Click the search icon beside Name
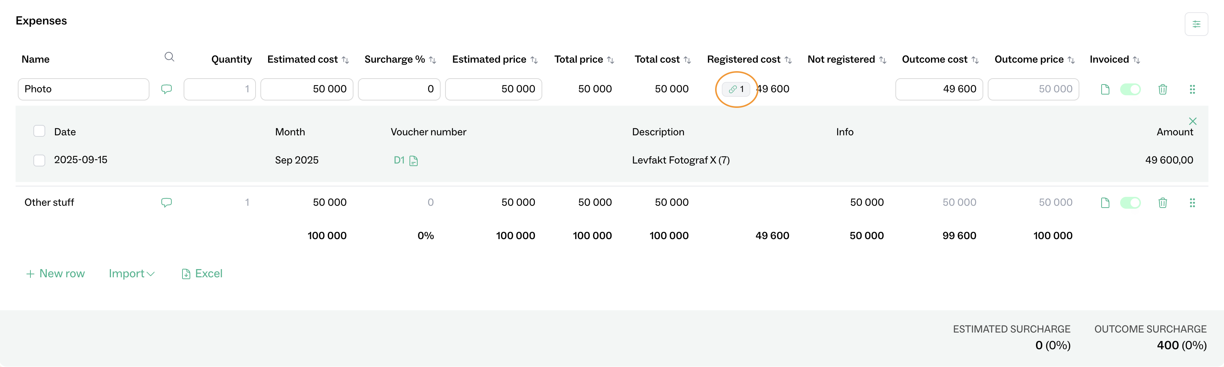The height and width of the screenshot is (367, 1224). [169, 57]
